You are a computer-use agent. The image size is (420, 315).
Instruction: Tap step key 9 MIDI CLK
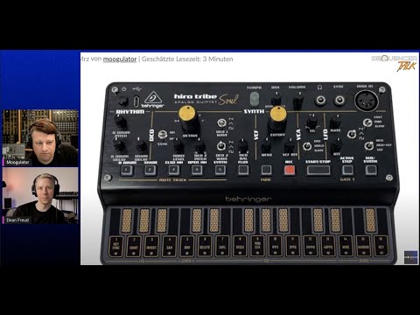(257, 247)
